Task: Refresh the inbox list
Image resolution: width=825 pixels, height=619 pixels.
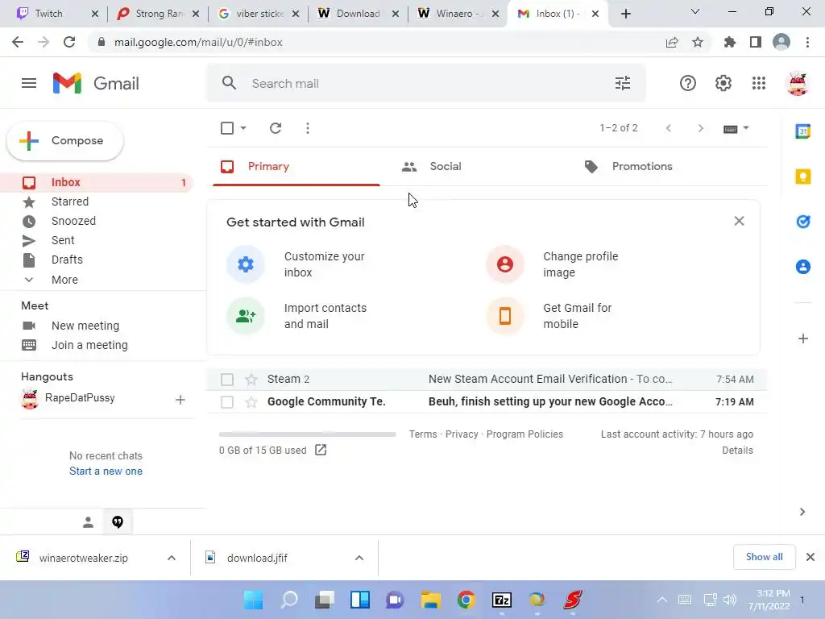Action: (x=276, y=128)
